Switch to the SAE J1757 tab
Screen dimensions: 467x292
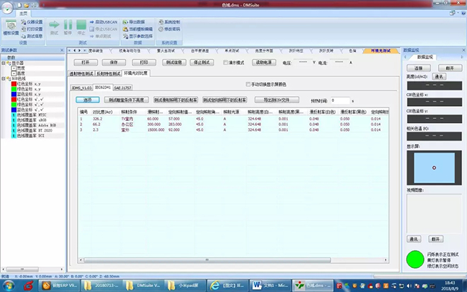(x=122, y=88)
